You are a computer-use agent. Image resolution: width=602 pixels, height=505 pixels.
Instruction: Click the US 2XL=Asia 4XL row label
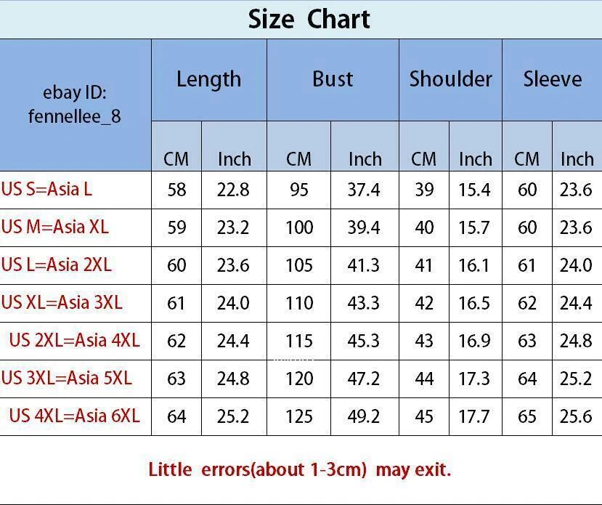point(75,340)
